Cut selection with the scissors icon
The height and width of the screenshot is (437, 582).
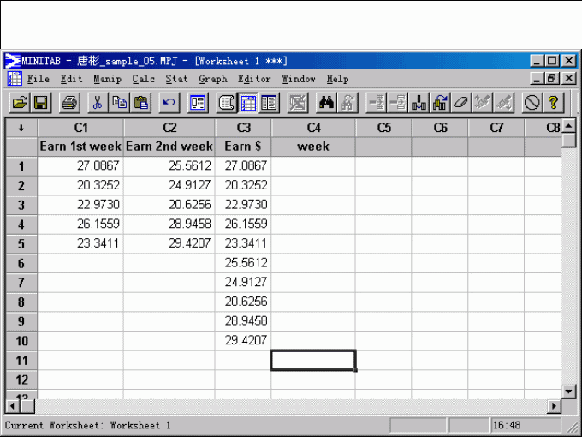coord(98,103)
